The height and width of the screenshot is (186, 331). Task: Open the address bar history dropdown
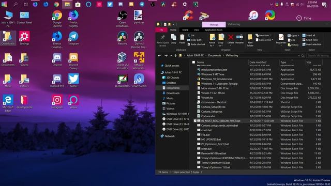299,56
